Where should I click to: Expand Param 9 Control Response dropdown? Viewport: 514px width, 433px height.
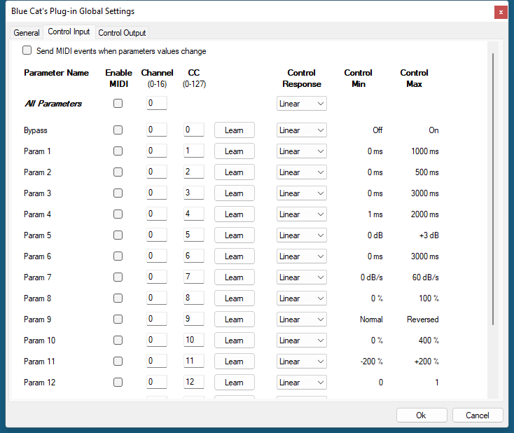pyautogui.click(x=302, y=319)
